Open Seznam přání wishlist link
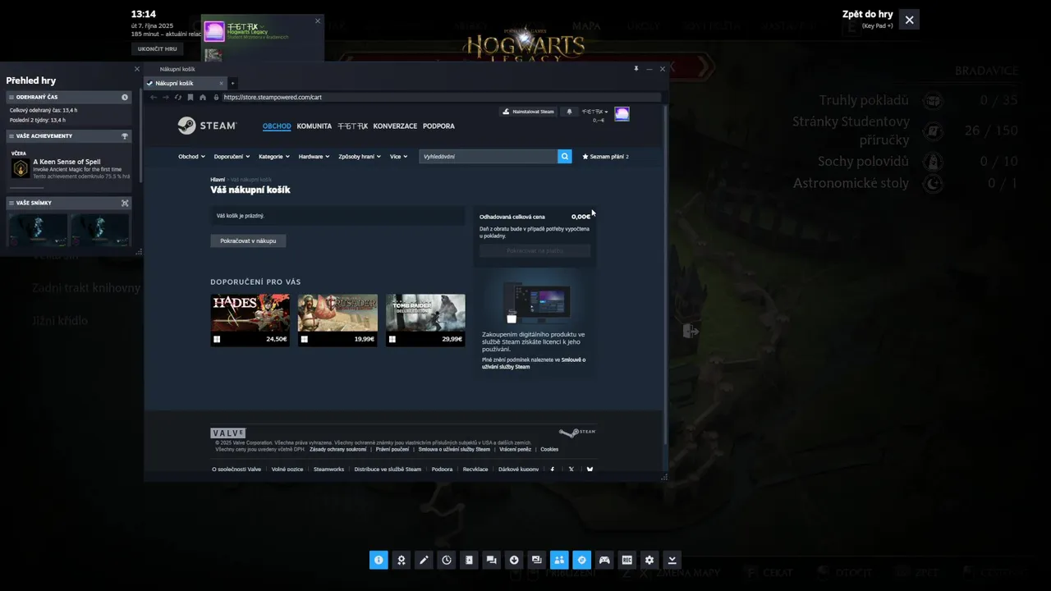The width and height of the screenshot is (1051, 591). coord(605,156)
